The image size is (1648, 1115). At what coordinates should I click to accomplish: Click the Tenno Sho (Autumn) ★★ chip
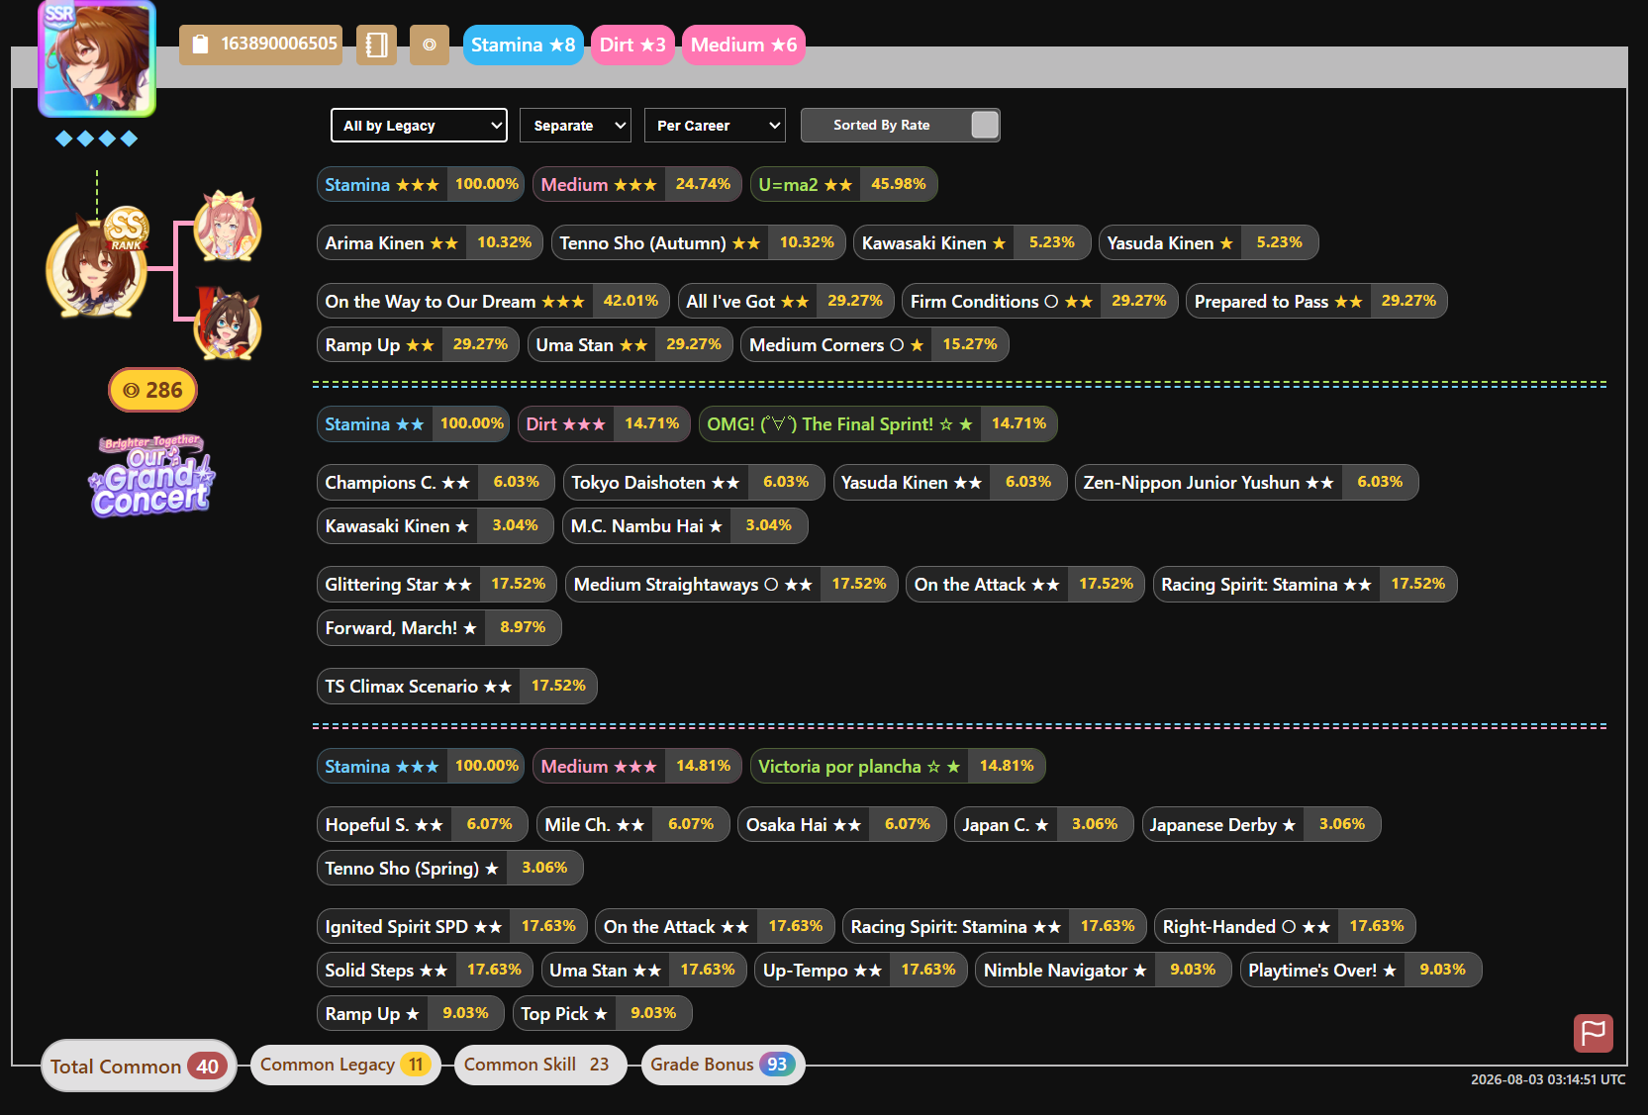[x=699, y=242]
